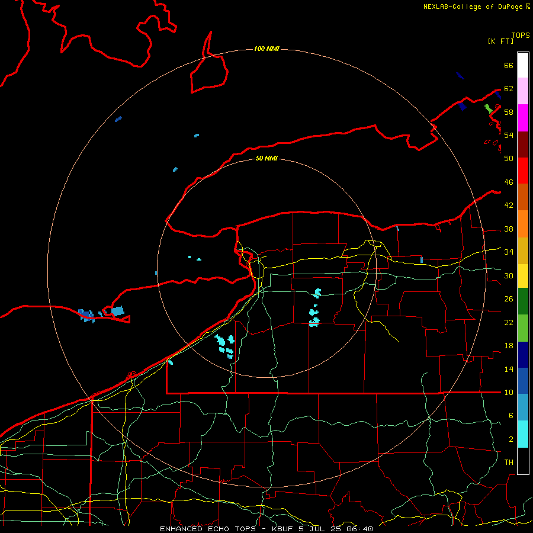Click the dark orange 46 K FT swatch
The image size is (533, 533).
click(523, 197)
